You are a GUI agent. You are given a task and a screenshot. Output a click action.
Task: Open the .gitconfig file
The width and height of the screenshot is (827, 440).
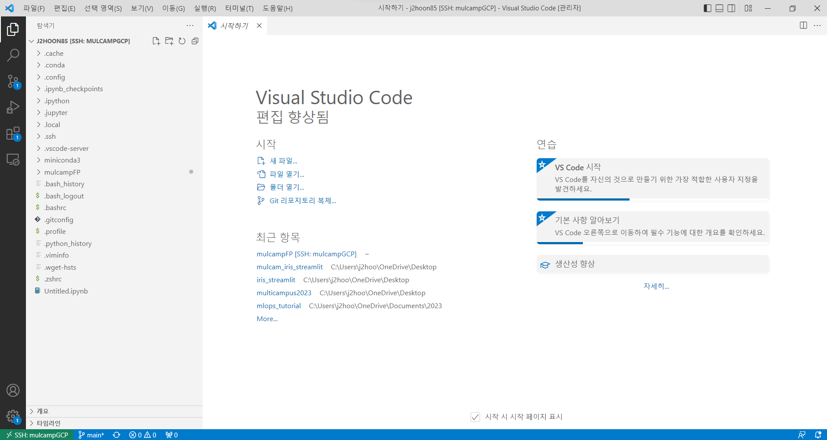(114, 220)
